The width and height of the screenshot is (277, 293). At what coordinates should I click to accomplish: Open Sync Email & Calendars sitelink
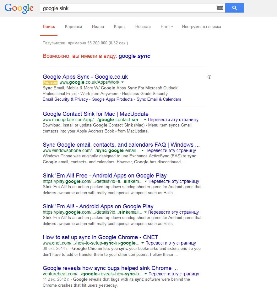[159, 99]
